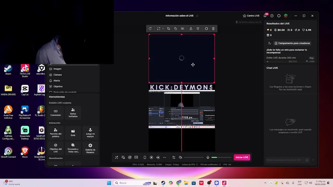
Task: Move the layer up with the bring-forward icon
Action: (191, 29)
